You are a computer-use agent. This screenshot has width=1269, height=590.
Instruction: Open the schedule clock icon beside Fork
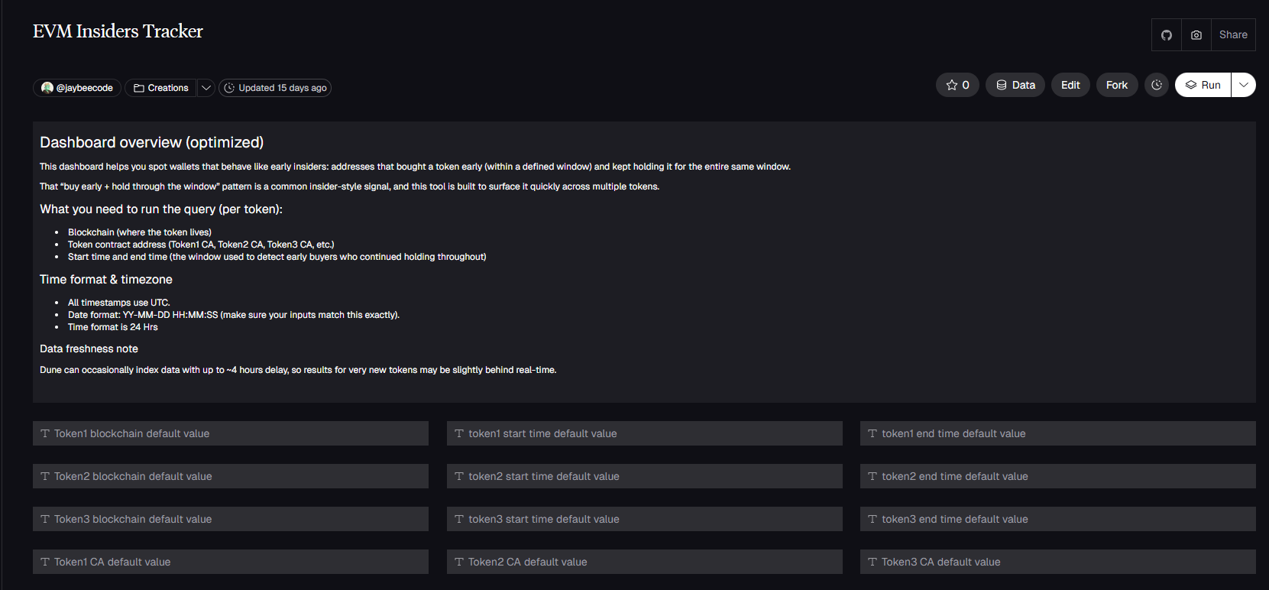pyautogui.click(x=1157, y=85)
